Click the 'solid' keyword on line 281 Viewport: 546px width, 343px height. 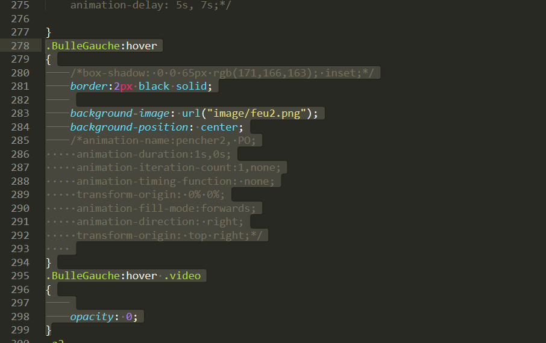pos(191,86)
